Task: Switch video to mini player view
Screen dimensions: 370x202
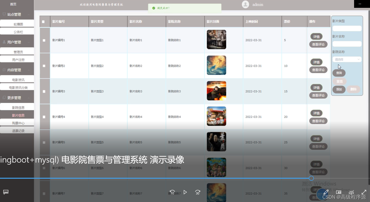Action: 339,192
